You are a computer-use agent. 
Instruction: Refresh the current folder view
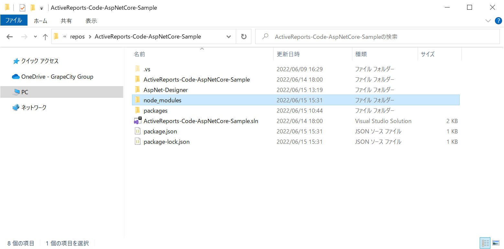[244, 37]
